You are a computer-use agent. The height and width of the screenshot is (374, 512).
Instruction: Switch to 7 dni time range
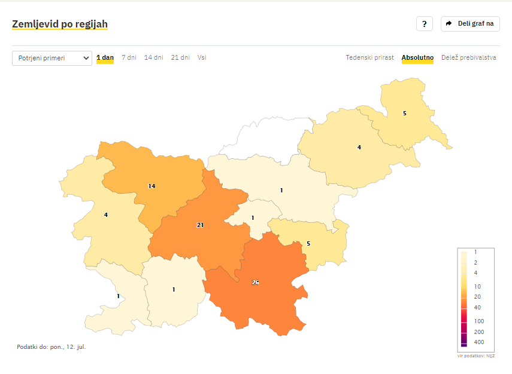coord(129,58)
